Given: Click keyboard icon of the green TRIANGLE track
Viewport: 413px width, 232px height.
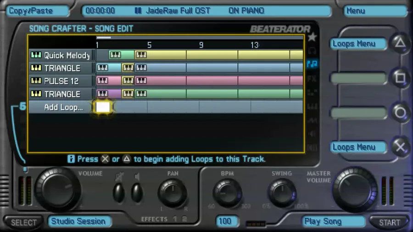Looking at the screenshot, I should coord(36,94).
